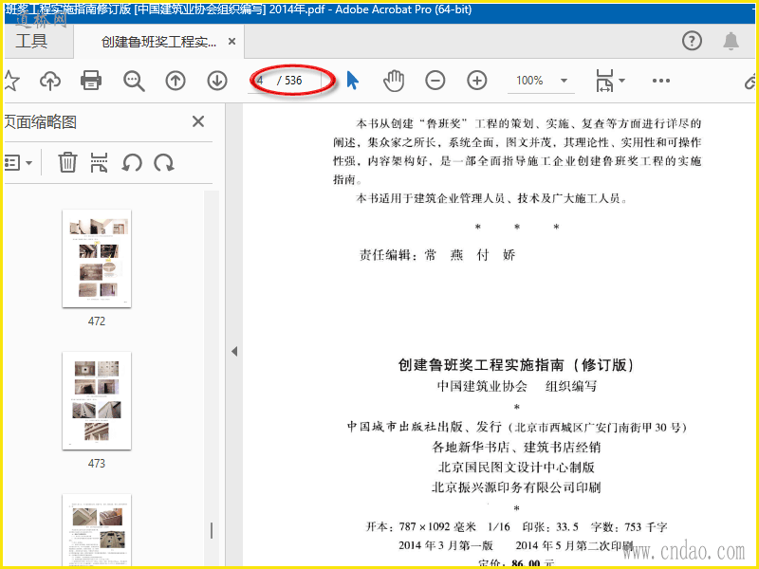The image size is (759, 569).
Task: Click the thumbnail panel scrollbar handle
Action: pos(212,530)
